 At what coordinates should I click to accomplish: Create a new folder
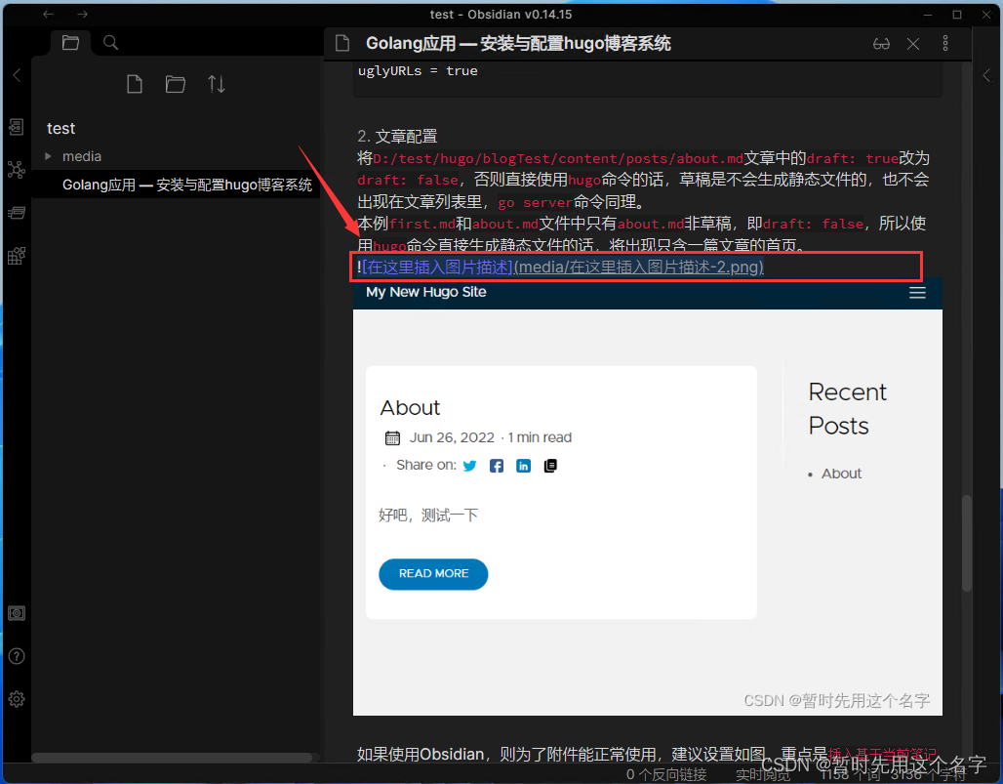pyautogui.click(x=176, y=84)
